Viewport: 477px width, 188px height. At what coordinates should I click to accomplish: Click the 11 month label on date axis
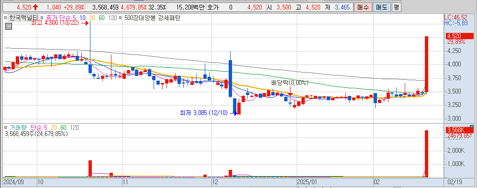tap(125, 182)
